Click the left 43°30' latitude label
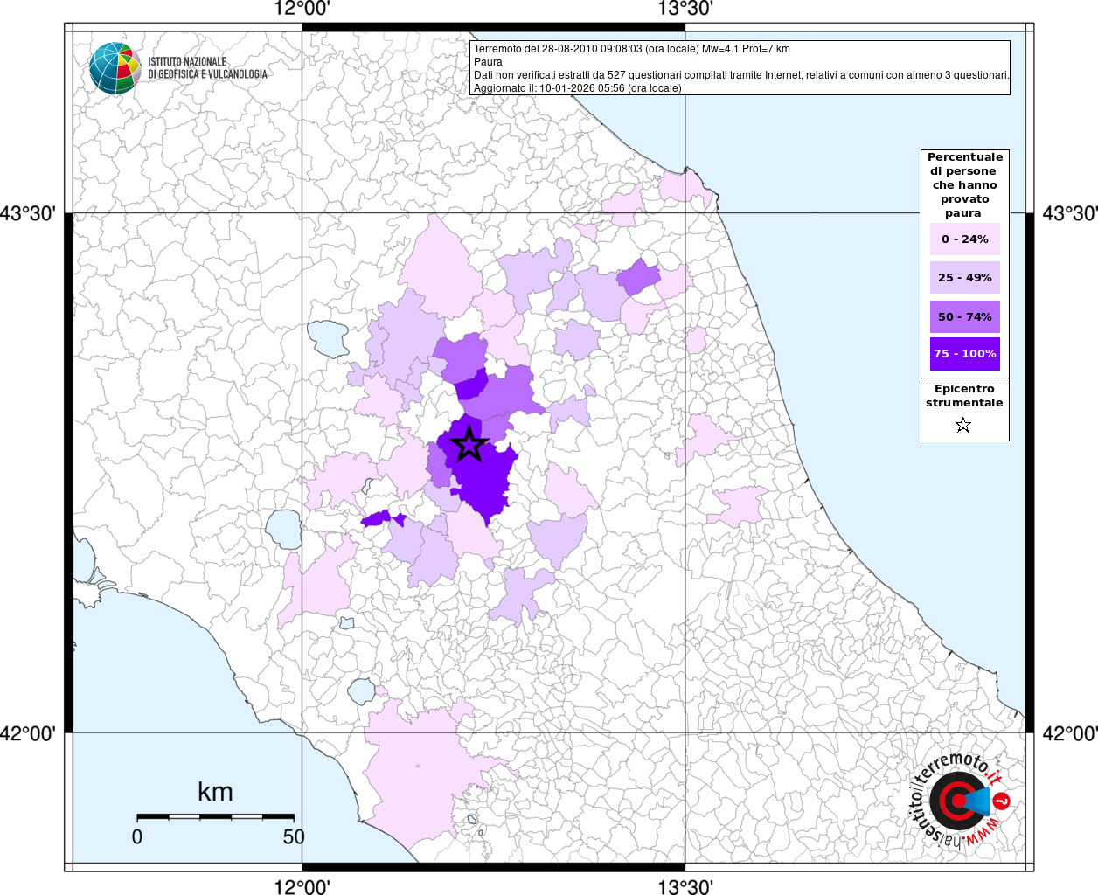 pyautogui.click(x=31, y=213)
